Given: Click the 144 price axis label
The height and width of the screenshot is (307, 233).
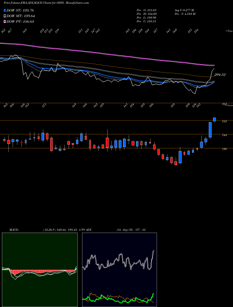Looking at the screenshot, I should coord(224,135).
